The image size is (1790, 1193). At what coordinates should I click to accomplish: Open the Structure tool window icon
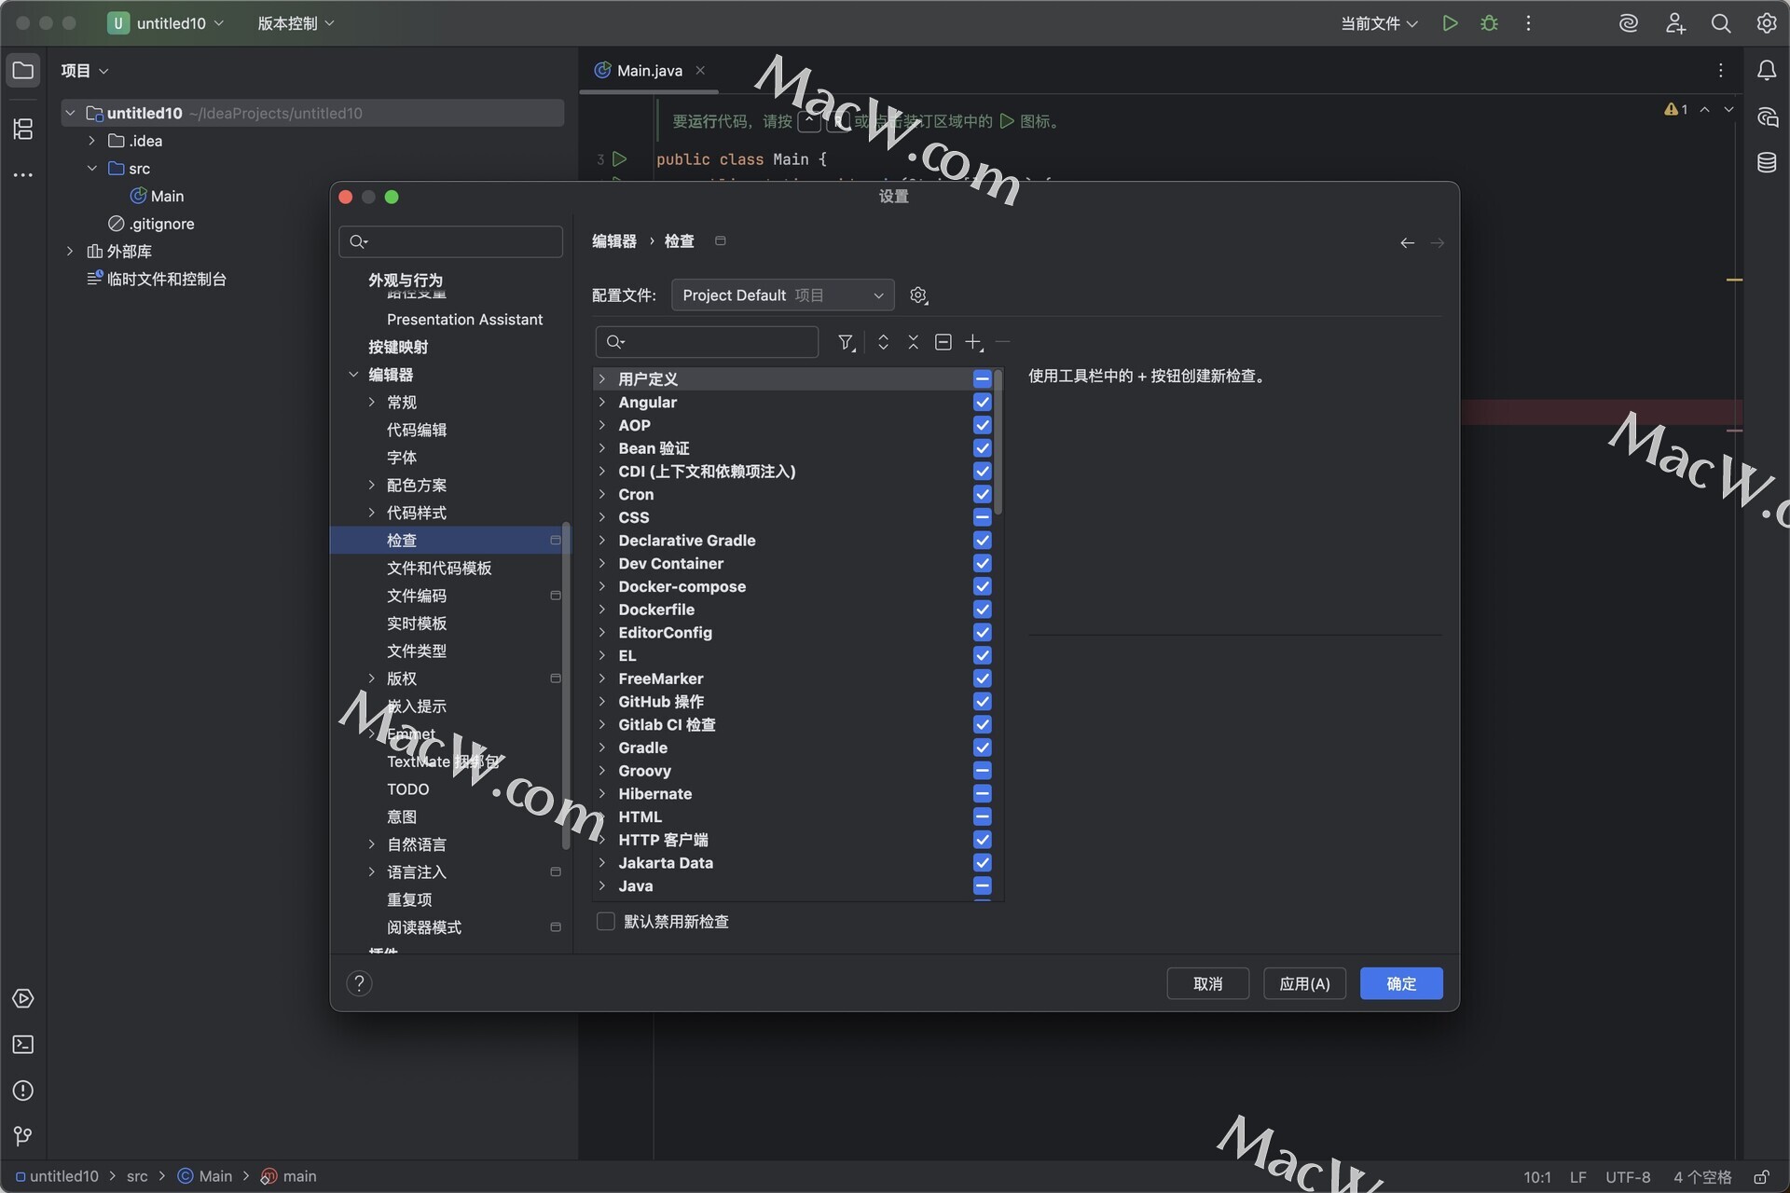(x=23, y=129)
